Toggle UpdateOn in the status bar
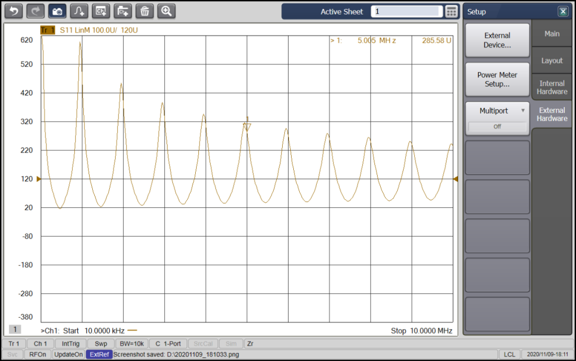 point(68,354)
